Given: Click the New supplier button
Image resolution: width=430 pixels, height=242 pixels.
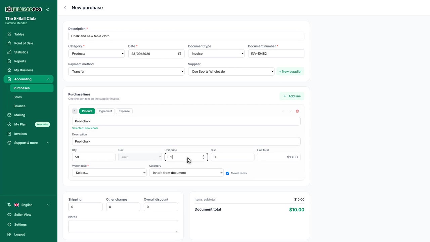Looking at the screenshot, I should (290, 72).
